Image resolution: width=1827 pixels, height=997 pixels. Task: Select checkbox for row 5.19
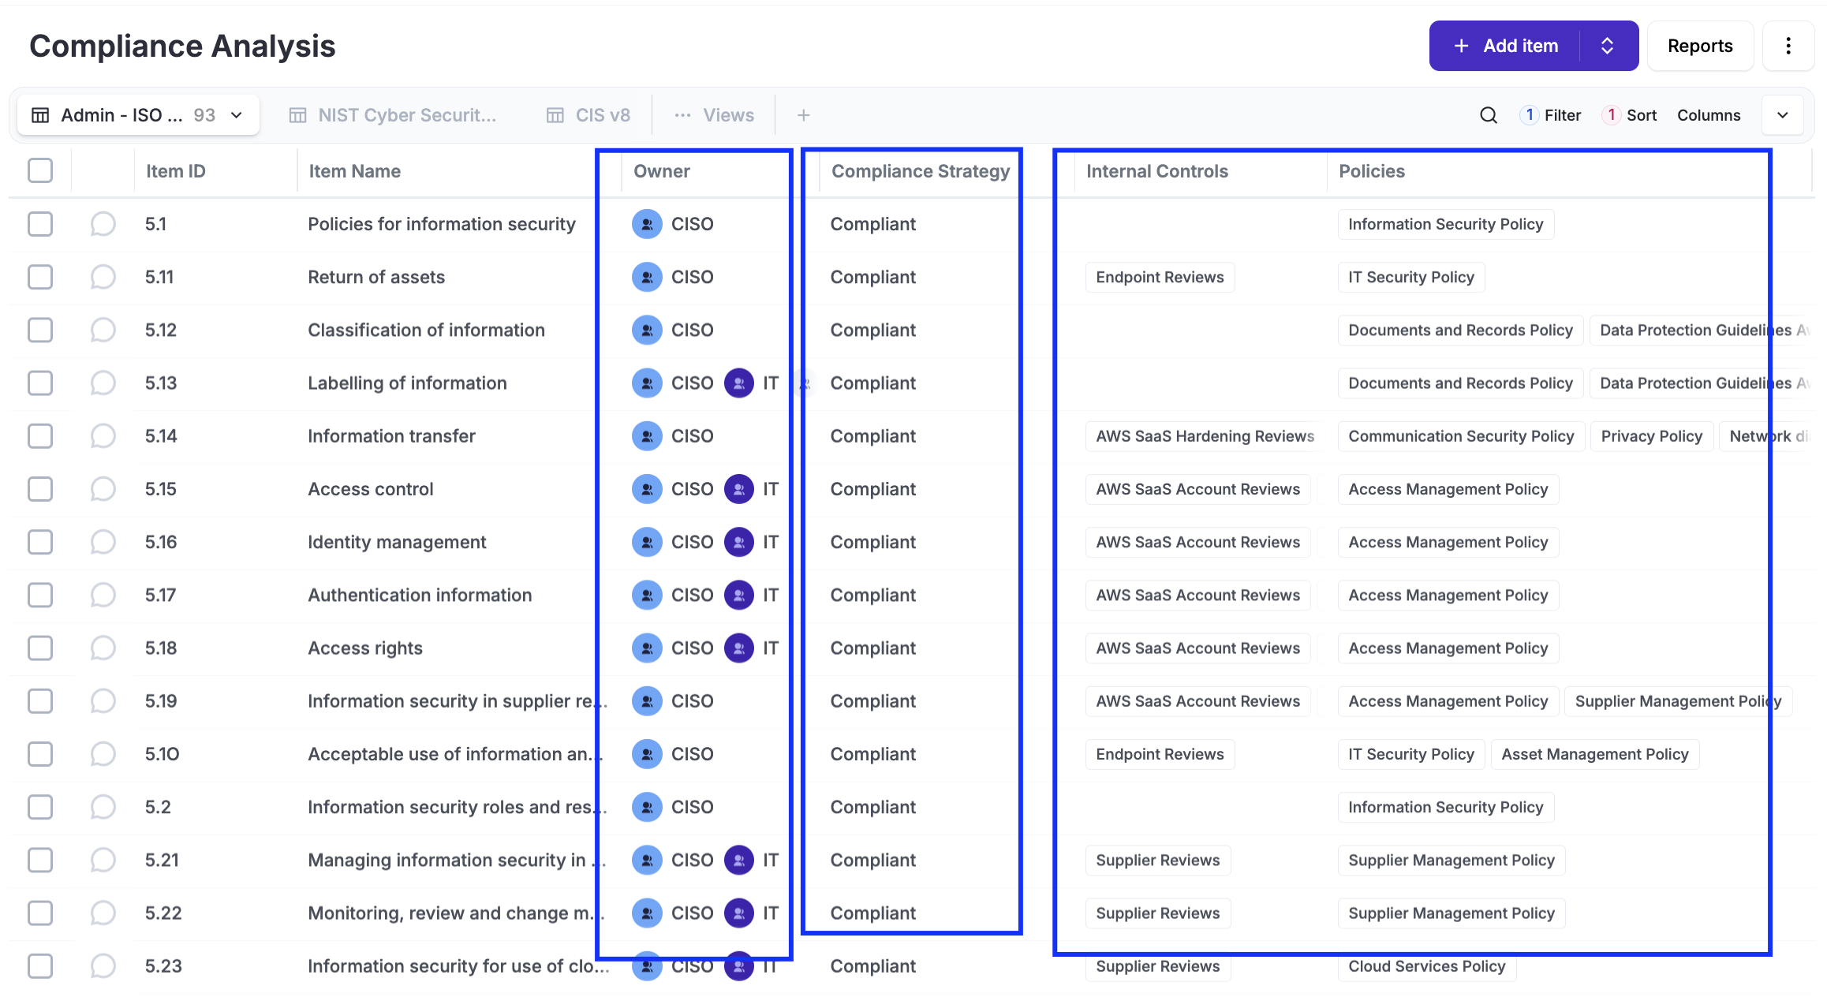point(40,701)
